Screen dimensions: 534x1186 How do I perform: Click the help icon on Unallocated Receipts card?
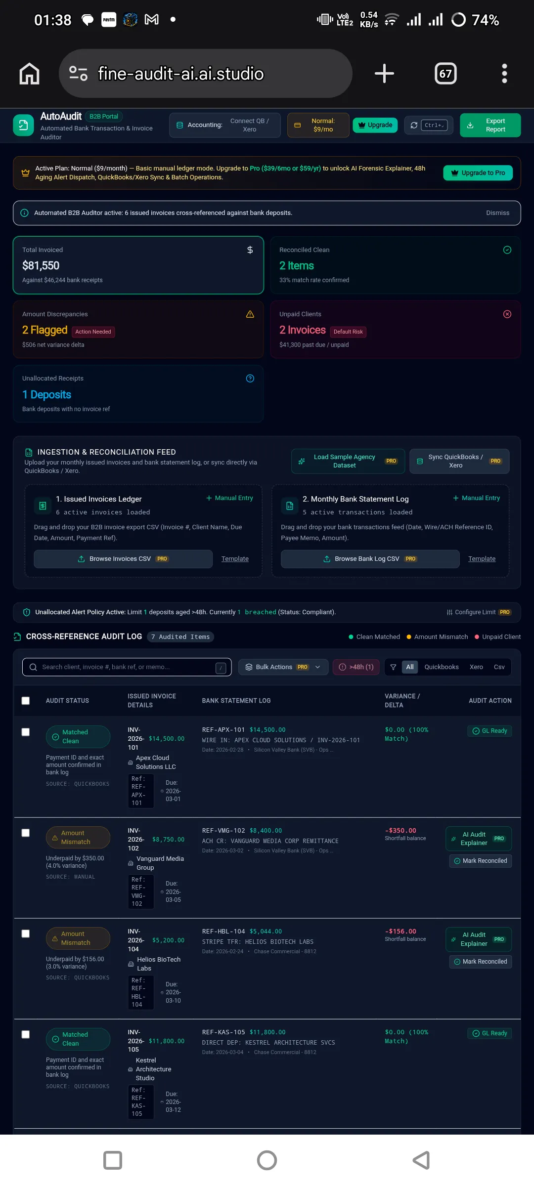(250, 379)
